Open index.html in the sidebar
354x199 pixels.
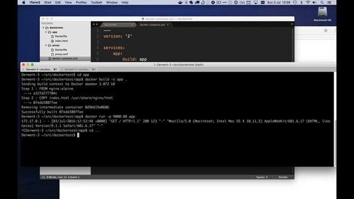point(61,41)
